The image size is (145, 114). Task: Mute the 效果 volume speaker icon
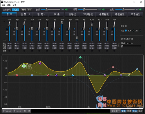(141, 10)
